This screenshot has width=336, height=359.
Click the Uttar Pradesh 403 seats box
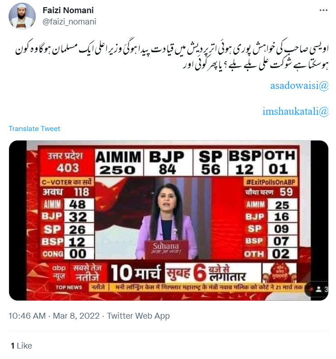66,162
